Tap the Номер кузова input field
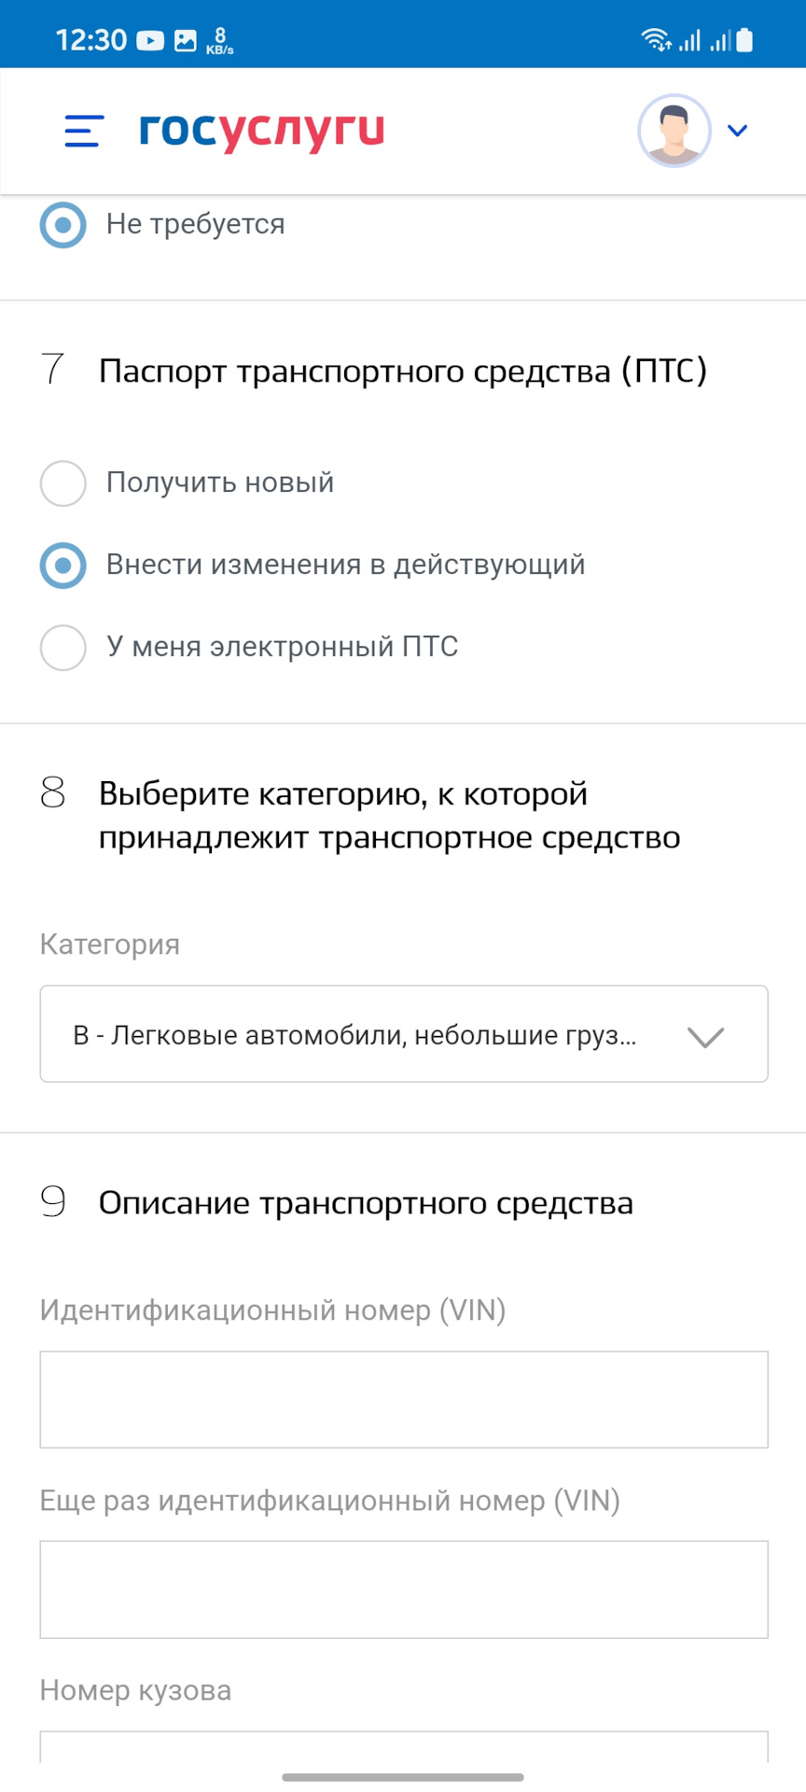The height and width of the screenshot is (1792, 806). pyautogui.click(x=403, y=1747)
